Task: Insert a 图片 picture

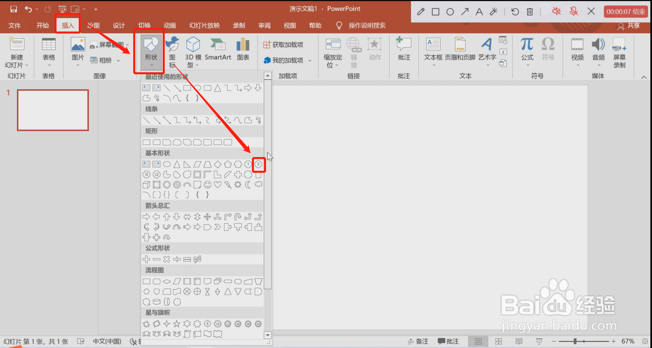Action: (78, 53)
